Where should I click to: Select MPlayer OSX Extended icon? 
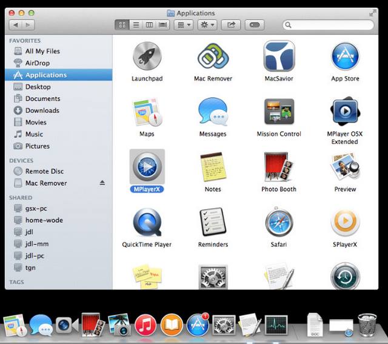click(345, 112)
